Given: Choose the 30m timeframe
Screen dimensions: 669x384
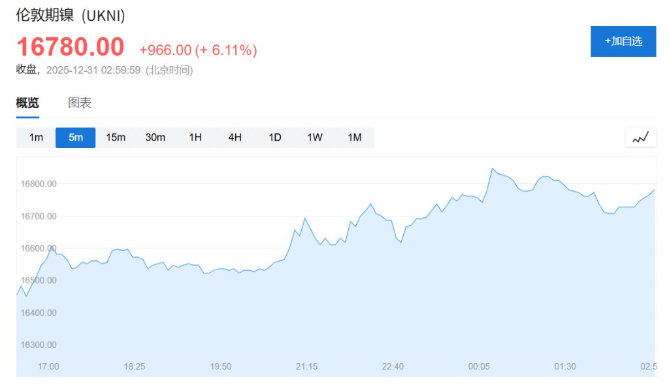Looking at the screenshot, I should [155, 137].
